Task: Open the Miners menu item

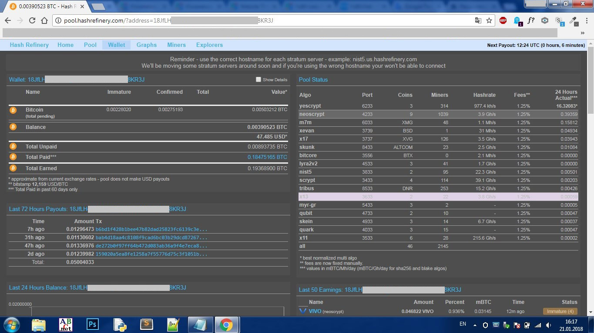Action: pos(176,45)
